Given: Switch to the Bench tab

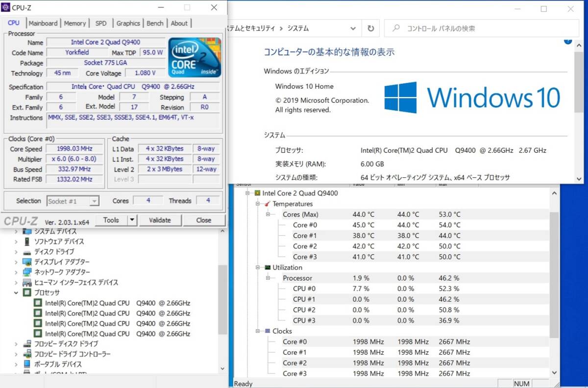Looking at the screenshot, I should pos(155,23).
